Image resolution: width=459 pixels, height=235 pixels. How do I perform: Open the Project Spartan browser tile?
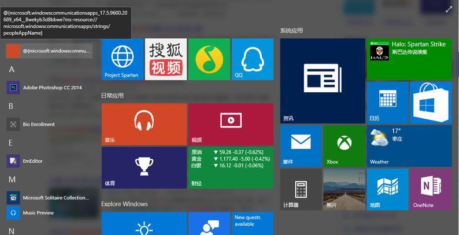[x=122, y=59]
